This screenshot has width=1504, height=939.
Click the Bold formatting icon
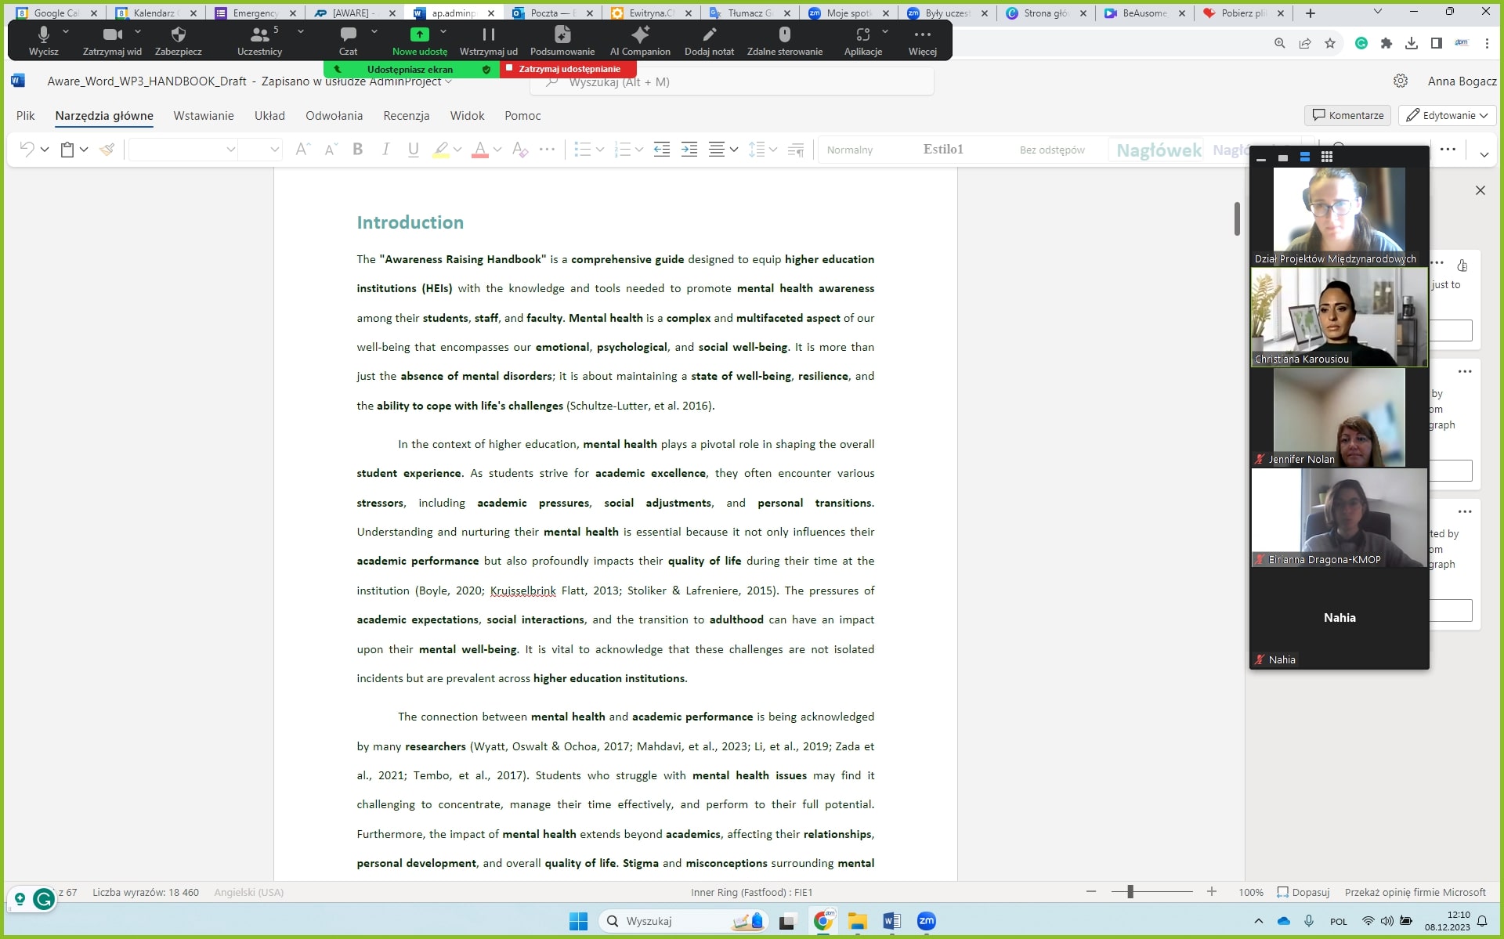(x=357, y=149)
